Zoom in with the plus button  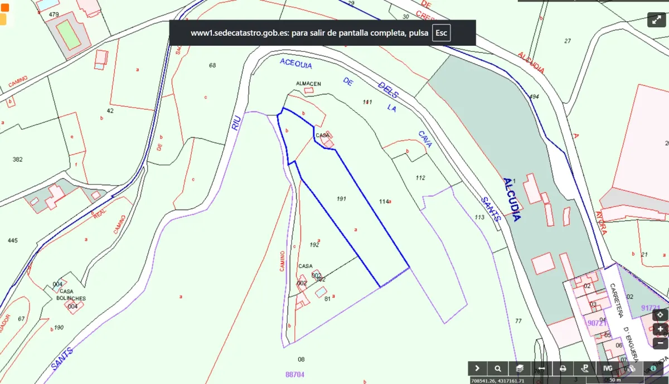tap(660, 329)
